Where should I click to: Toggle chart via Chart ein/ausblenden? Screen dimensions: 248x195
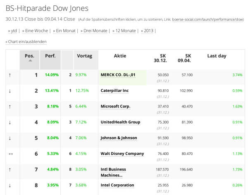pyautogui.click(x=26, y=42)
